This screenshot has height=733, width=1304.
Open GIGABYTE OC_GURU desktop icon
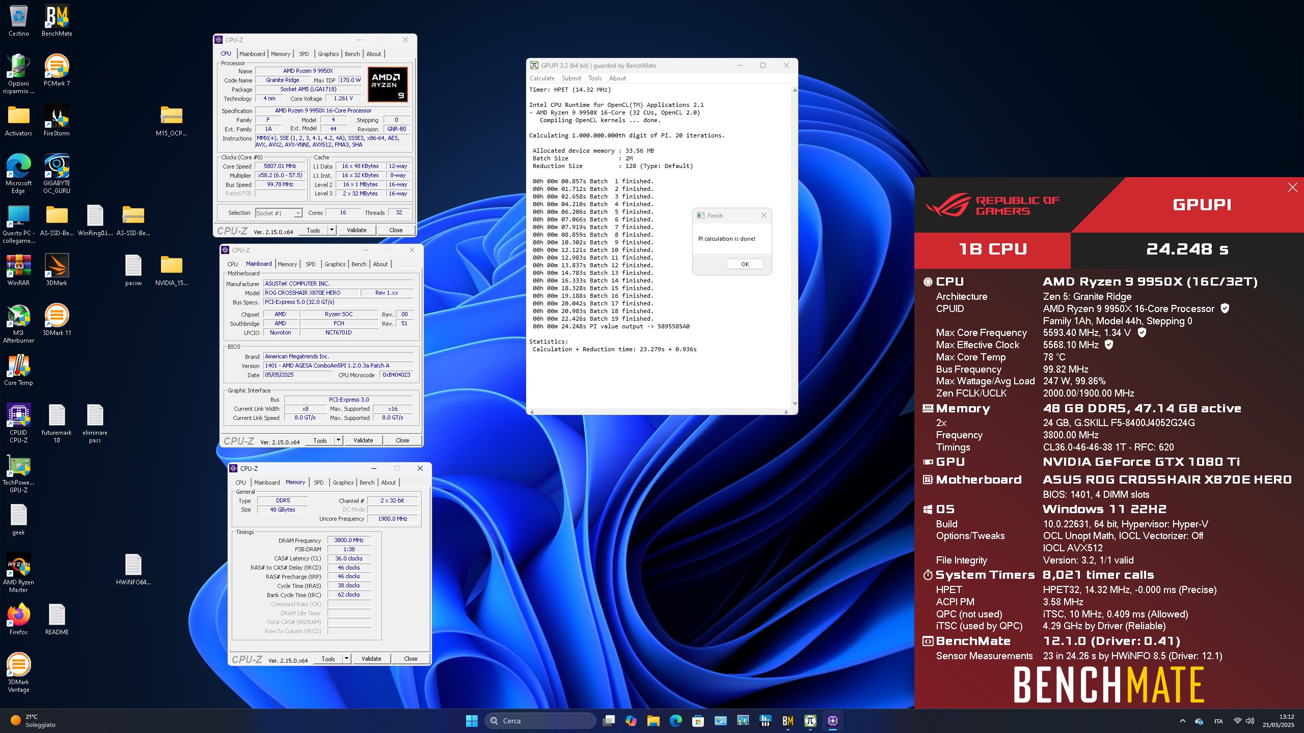click(57, 174)
